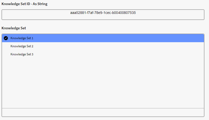Viewport: 209px width, 120px height.
Task: Click the ID string starting with aaa52881
Action: [103, 13]
